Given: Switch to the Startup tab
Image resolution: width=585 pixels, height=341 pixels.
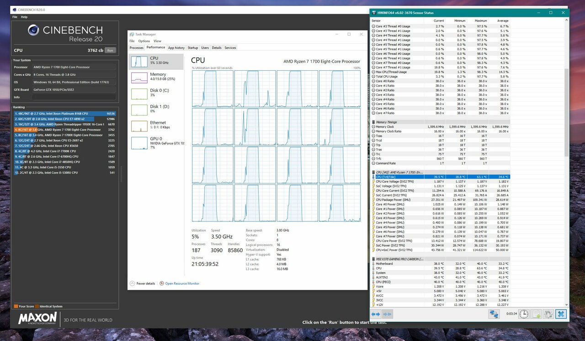Looking at the screenshot, I should 193,47.
